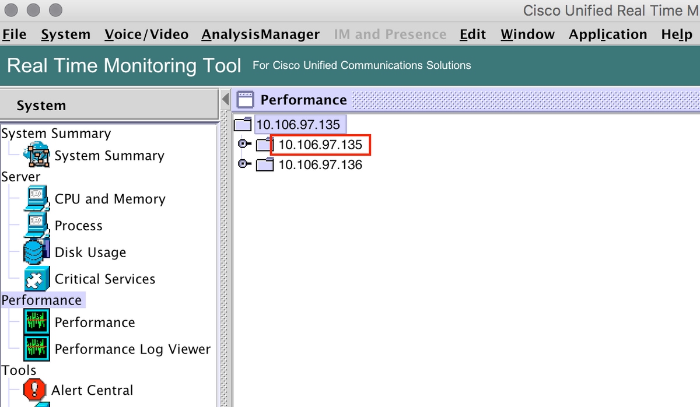The image size is (700, 407).
Task: Click the window icon beside the Performance panel title
Action: pos(246,100)
